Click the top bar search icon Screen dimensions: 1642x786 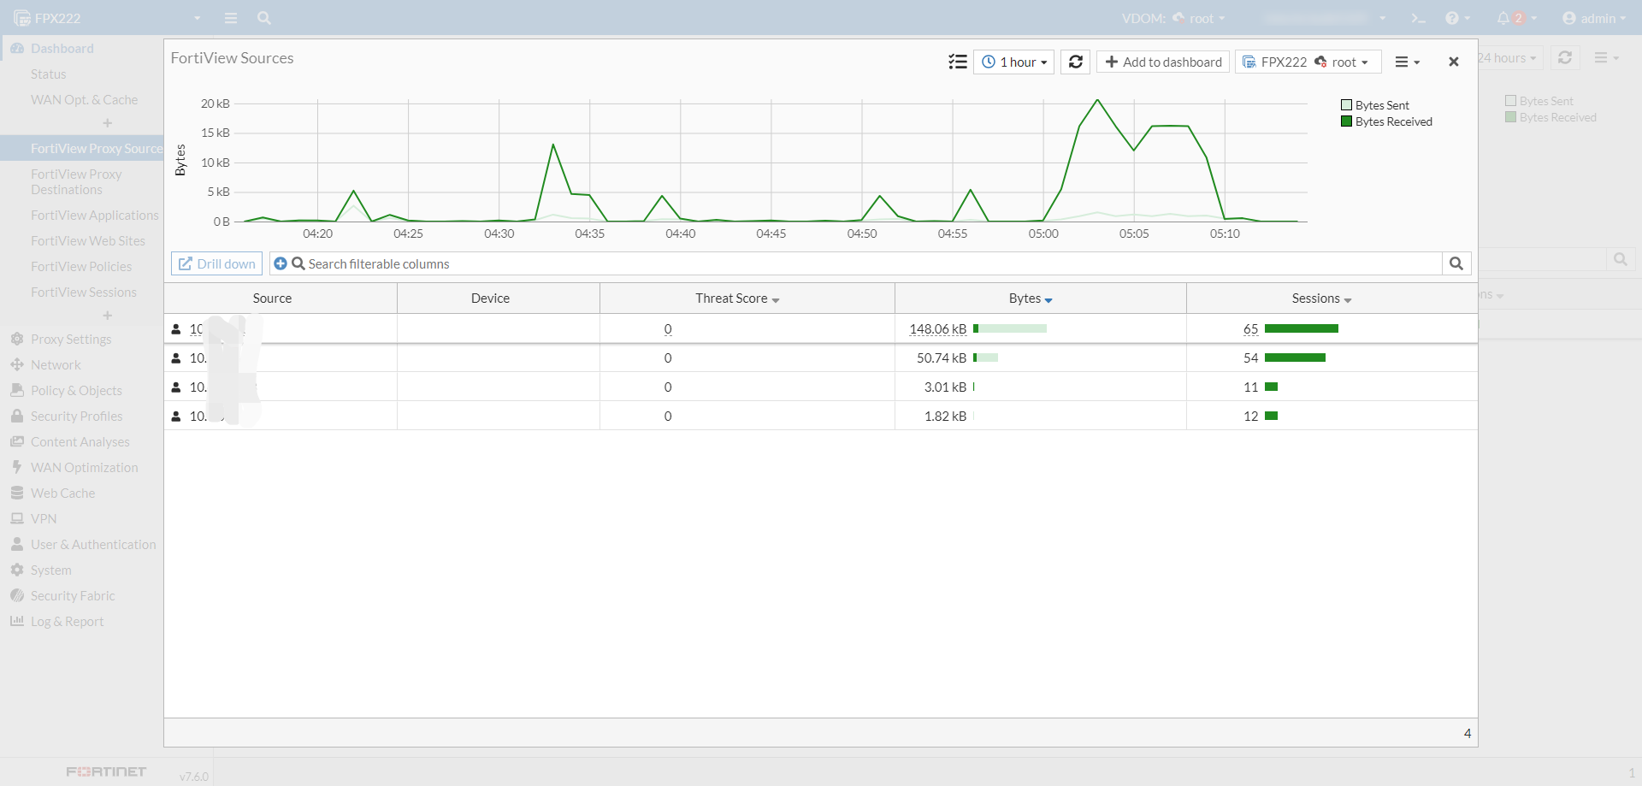click(x=264, y=18)
